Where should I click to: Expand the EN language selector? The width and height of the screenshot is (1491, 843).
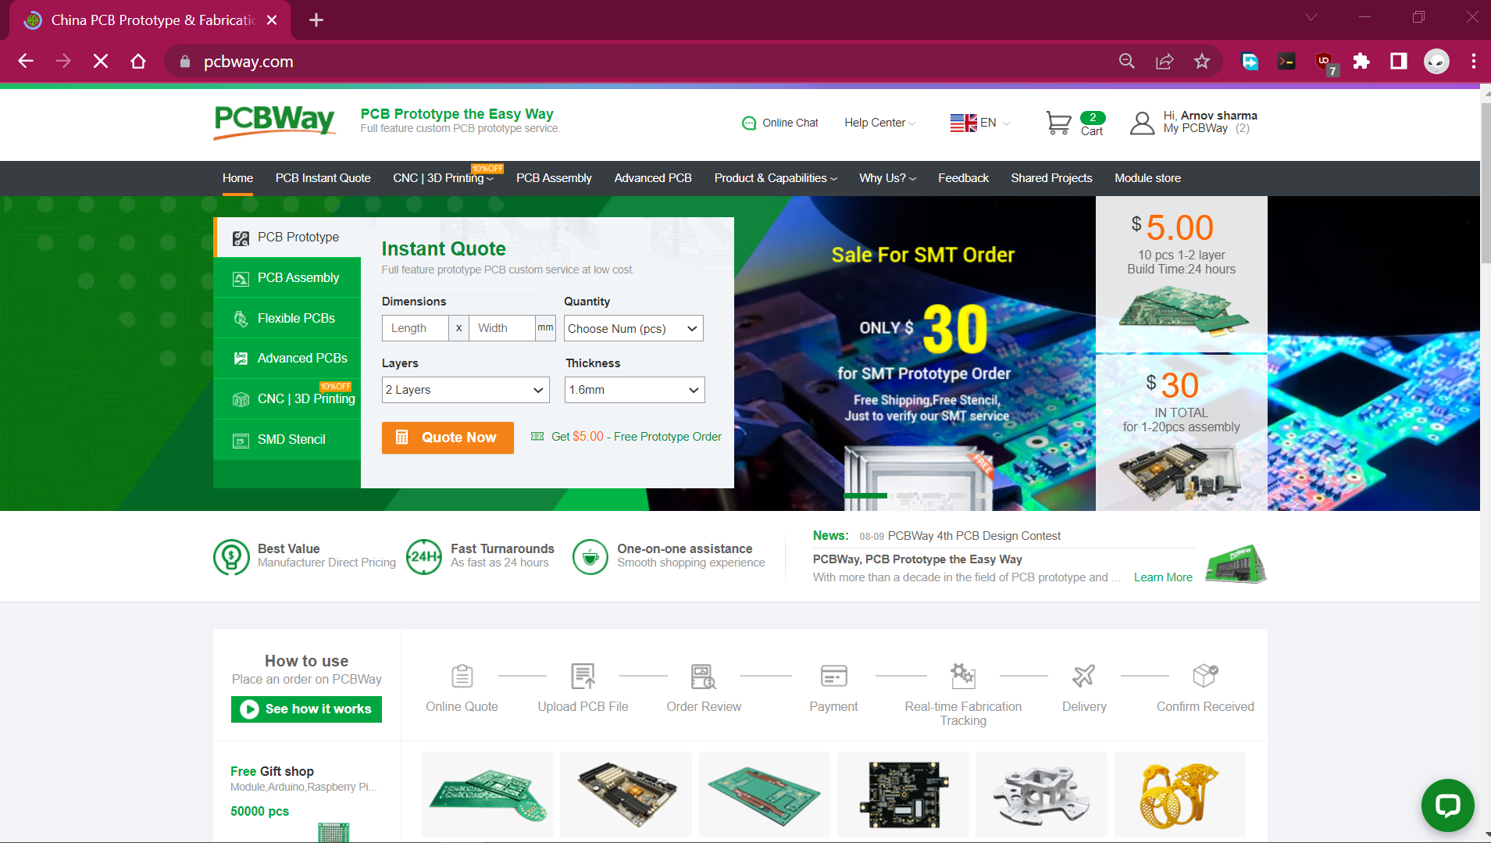point(994,123)
